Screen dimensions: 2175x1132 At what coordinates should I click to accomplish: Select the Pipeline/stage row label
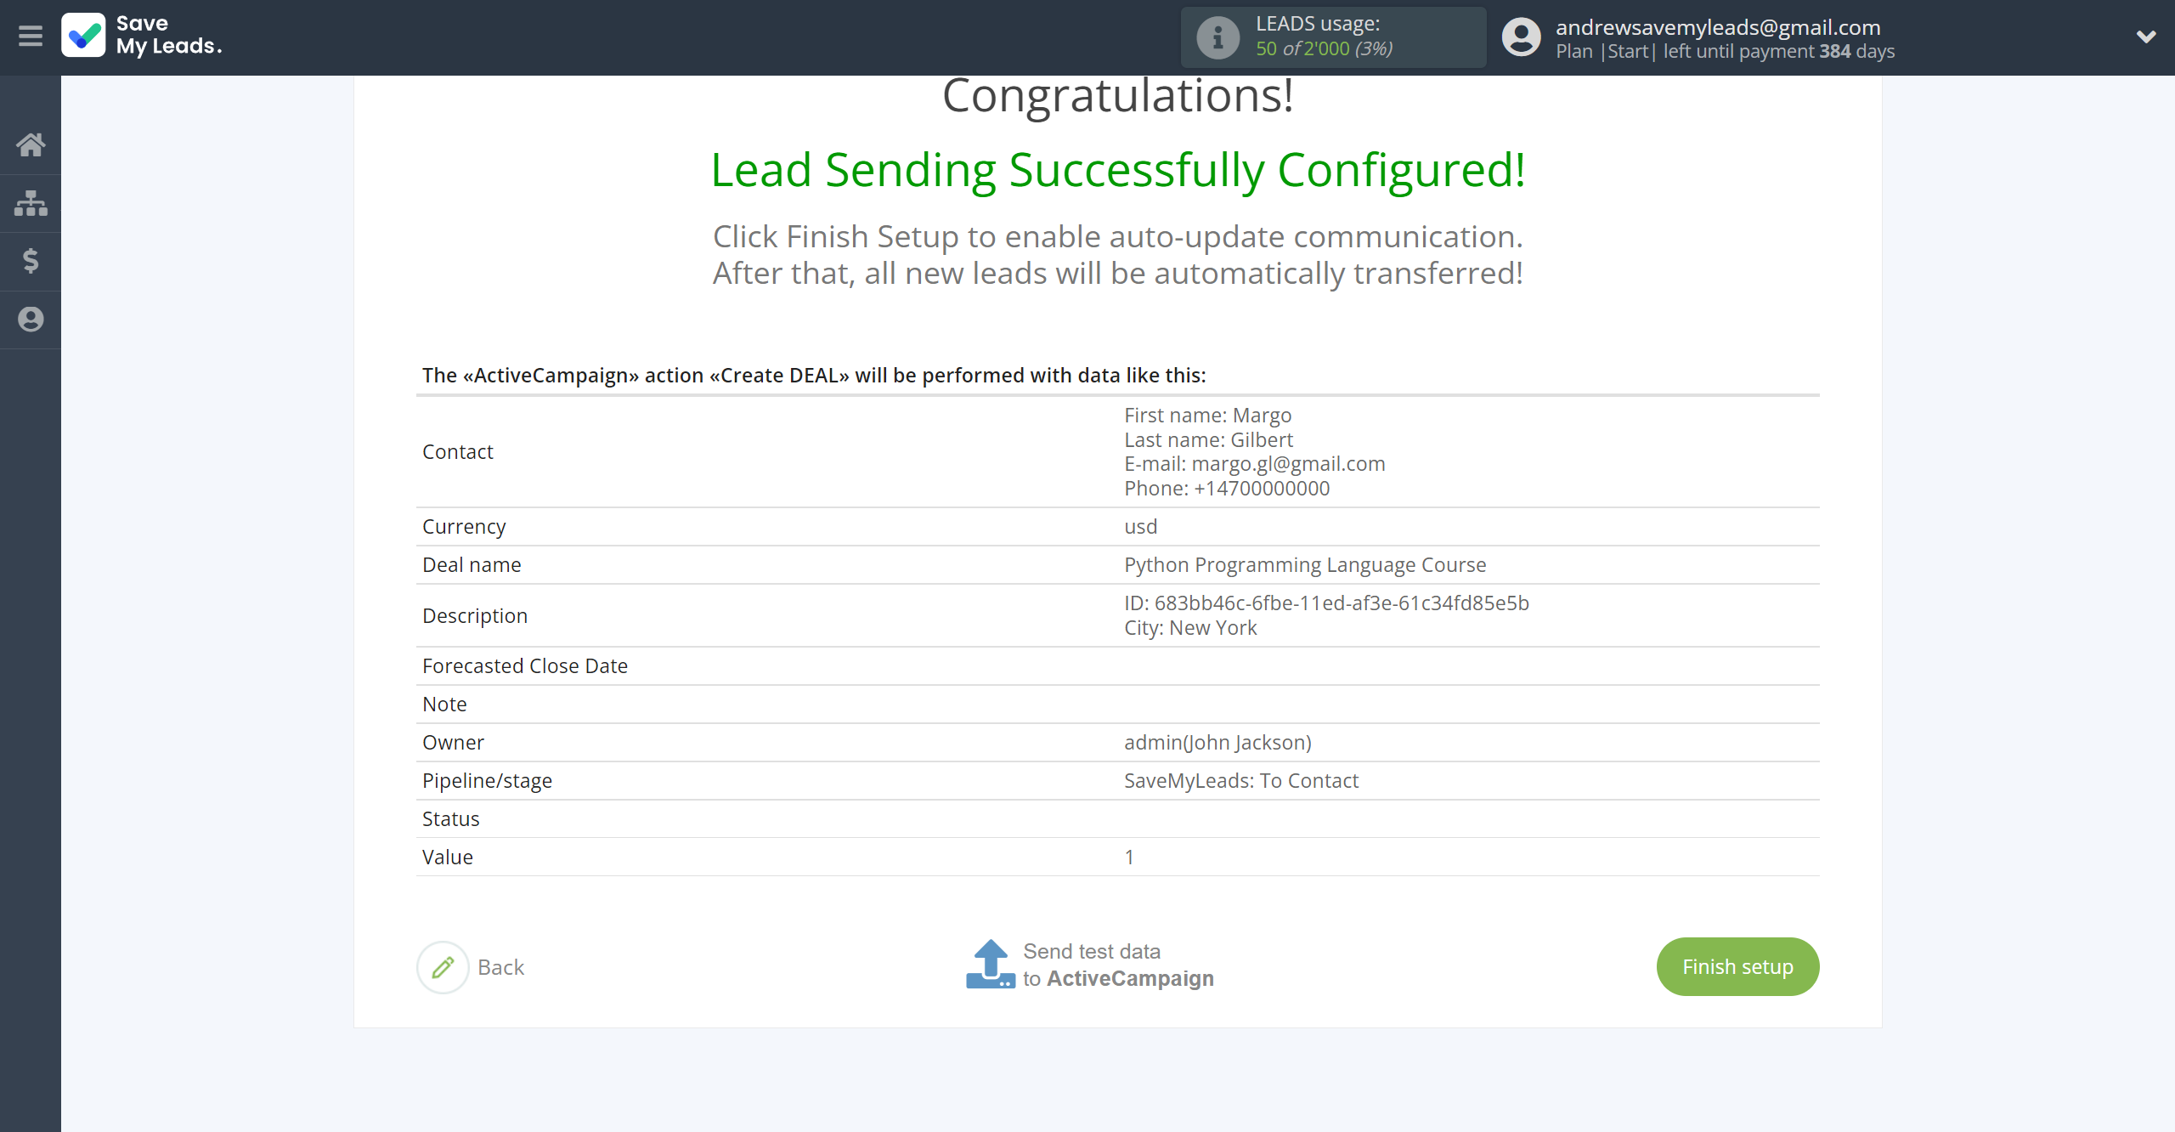pos(487,781)
